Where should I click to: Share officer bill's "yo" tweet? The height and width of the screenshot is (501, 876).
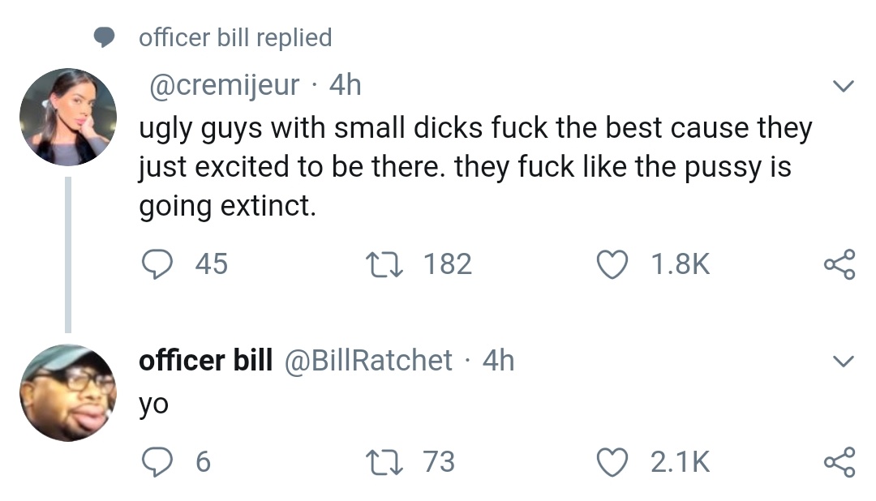pos(839,463)
